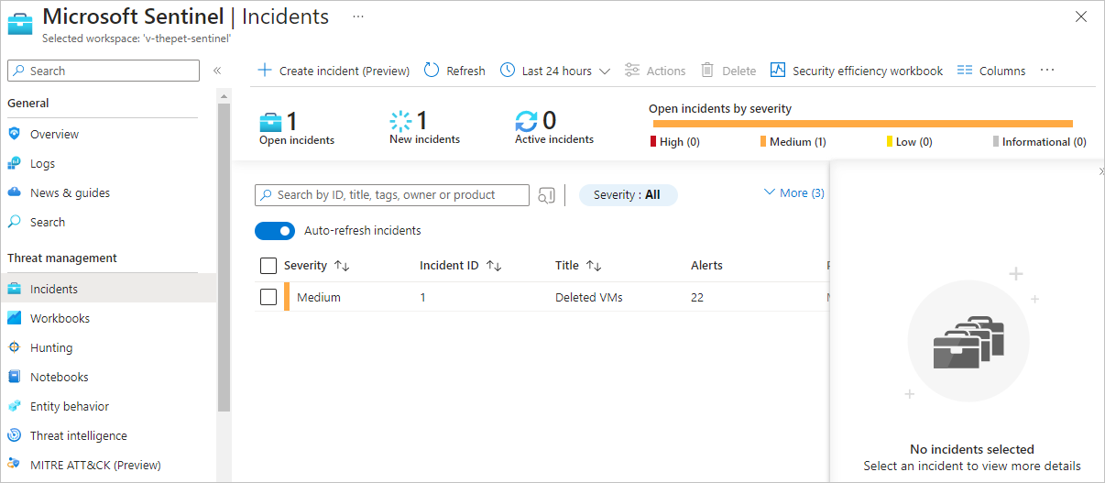Go to Workbooks in the sidebar
Viewport: 1105px width, 483px height.
coord(60,318)
